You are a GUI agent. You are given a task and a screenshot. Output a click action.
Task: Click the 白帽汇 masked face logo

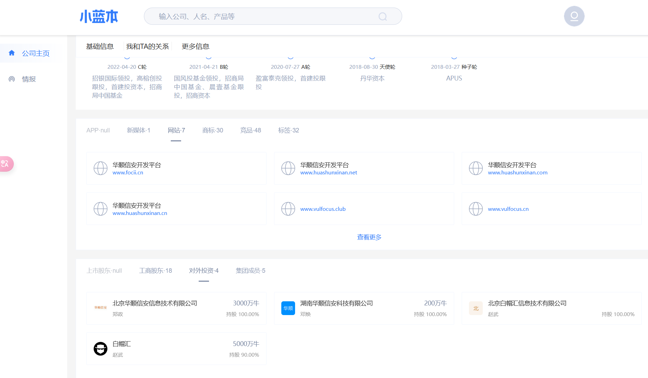(x=101, y=349)
